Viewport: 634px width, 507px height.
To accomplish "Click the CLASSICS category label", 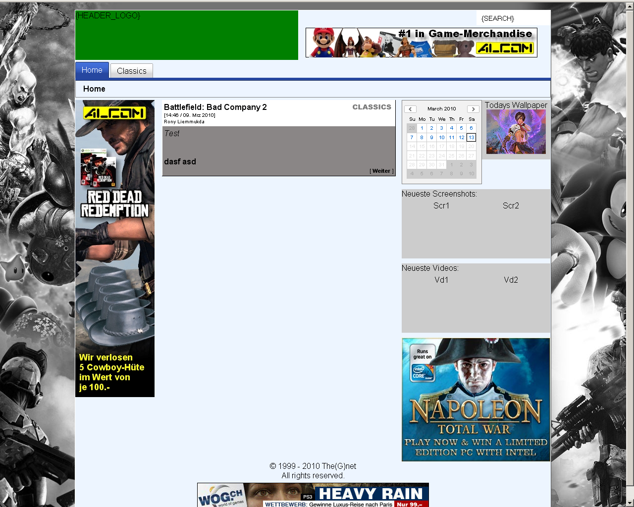I will [x=371, y=107].
